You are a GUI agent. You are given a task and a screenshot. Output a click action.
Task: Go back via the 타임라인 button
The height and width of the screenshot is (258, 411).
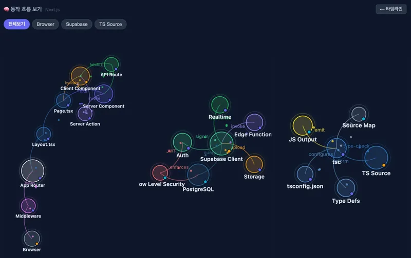click(391, 9)
